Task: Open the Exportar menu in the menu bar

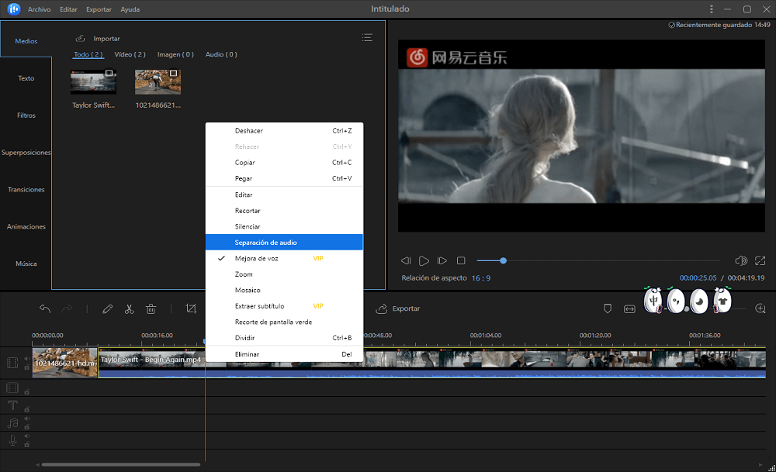Action: click(x=99, y=9)
